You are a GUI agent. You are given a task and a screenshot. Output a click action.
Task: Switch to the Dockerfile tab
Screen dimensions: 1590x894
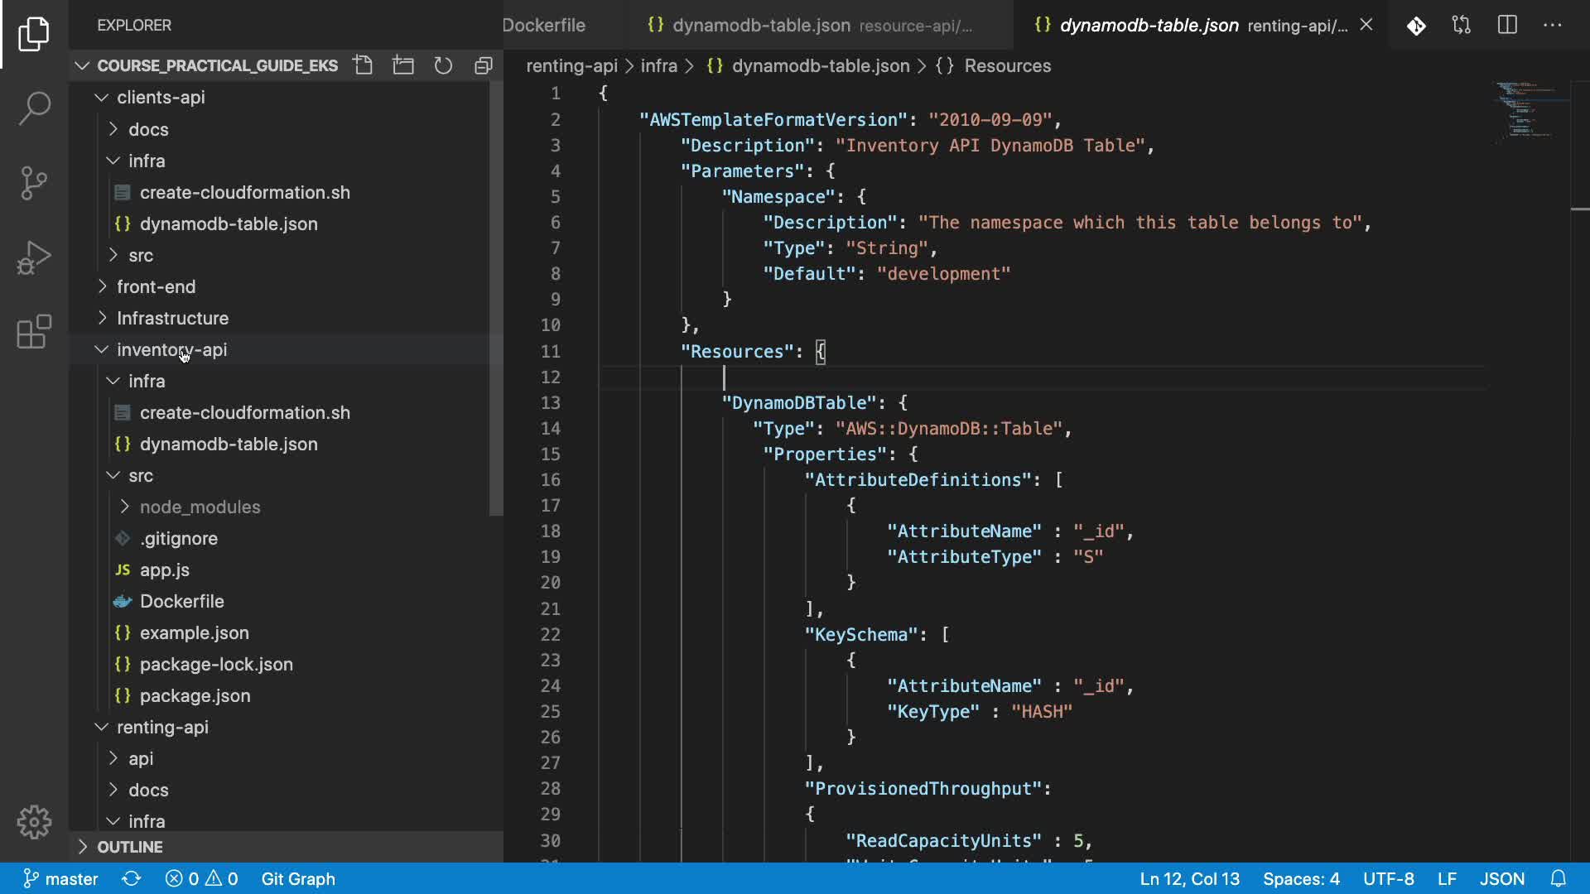(x=543, y=25)
